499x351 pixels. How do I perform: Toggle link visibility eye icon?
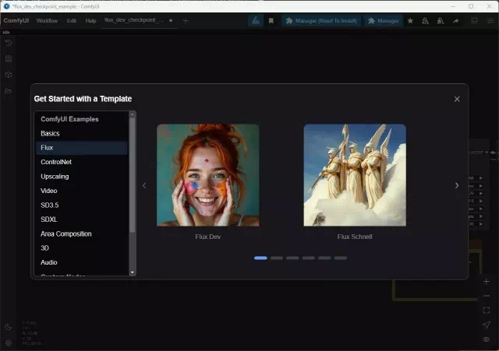(487, 339)
